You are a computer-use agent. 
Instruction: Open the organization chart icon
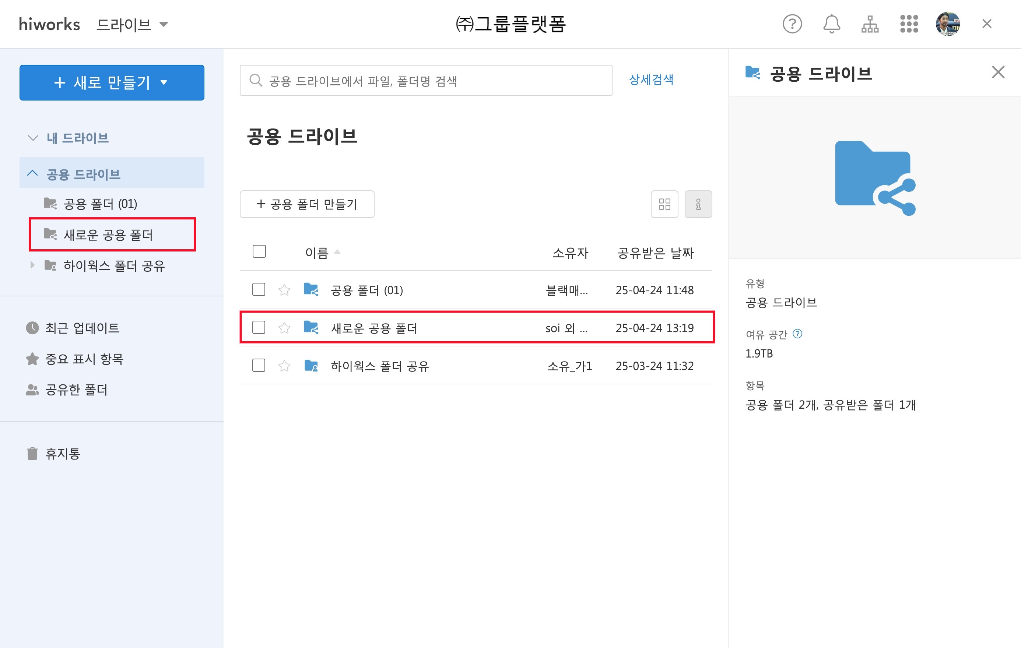point(870,24)
